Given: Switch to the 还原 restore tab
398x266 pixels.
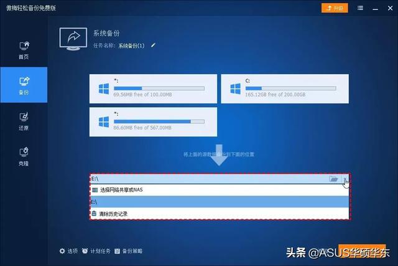Looking at the screenshot, I should pos(24,121).
